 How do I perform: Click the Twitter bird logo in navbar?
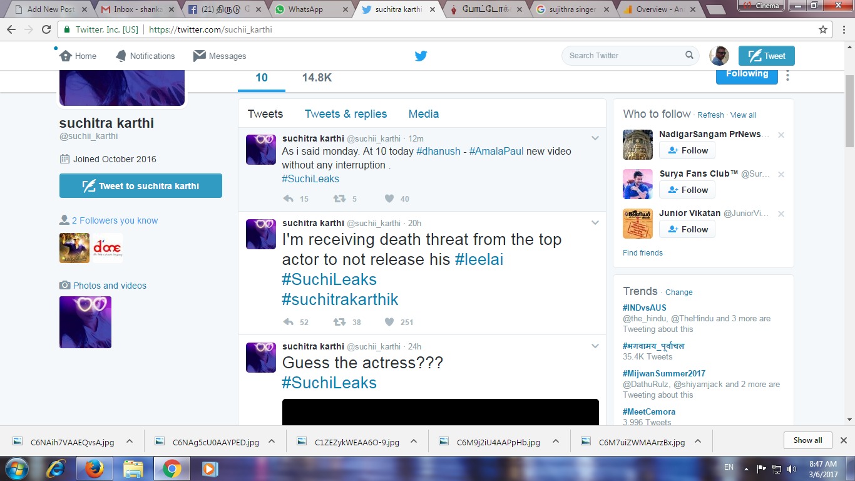421,56
